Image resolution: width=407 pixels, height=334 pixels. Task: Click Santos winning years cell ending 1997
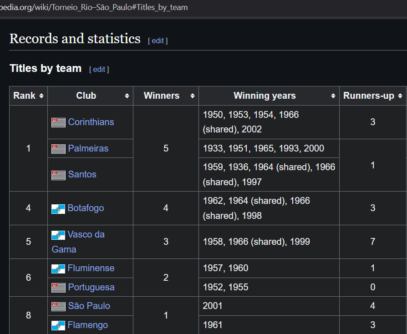point(269,175)
